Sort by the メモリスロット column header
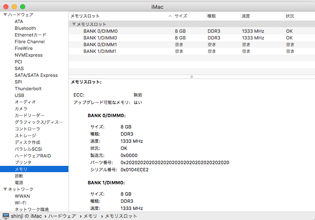Image resolution: width=315 pixels, height=220 pixels. pyautogui.click(x=121, y=16)
